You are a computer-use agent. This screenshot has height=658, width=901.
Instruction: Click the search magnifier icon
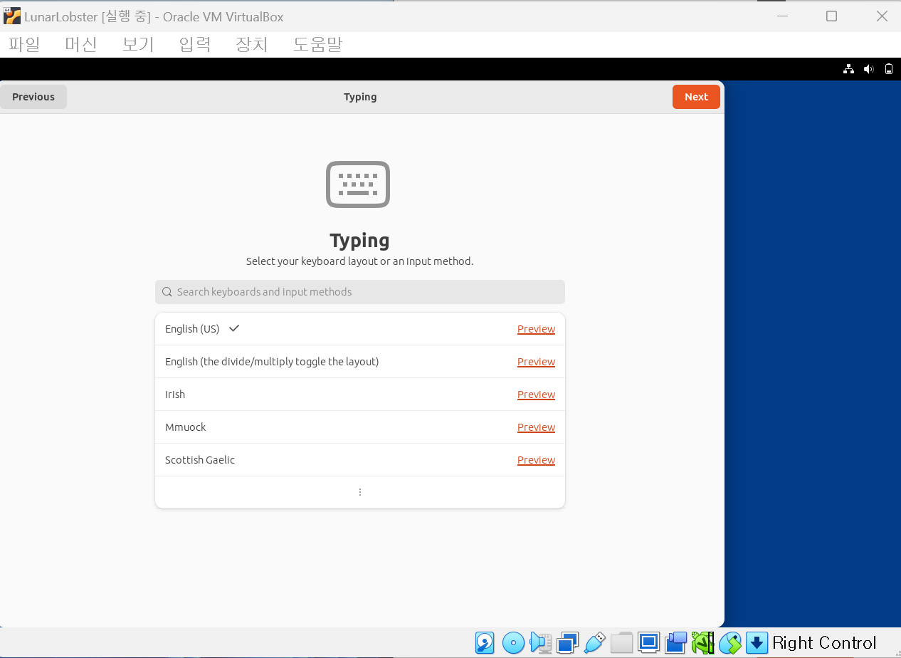click(x=167, y=292)
